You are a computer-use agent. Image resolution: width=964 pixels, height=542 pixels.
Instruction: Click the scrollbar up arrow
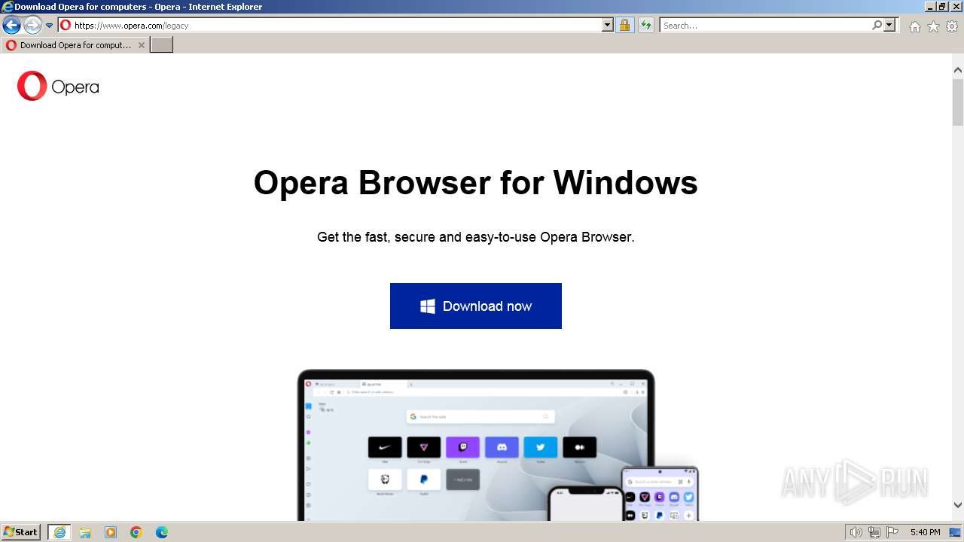point(958,70)
